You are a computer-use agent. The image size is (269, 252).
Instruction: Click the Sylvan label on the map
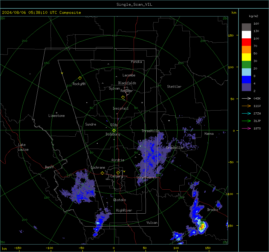click(x=114, y=88)
